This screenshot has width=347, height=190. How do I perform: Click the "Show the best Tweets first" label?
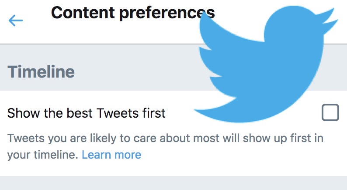tap(87, 113)
